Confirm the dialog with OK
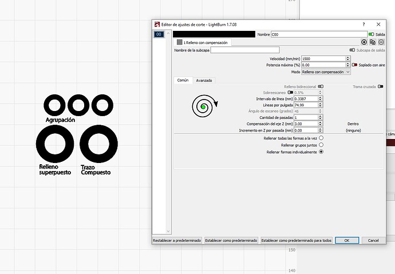Image resolution: width=395 pixels, height=274 pixels. coord(347,240)
